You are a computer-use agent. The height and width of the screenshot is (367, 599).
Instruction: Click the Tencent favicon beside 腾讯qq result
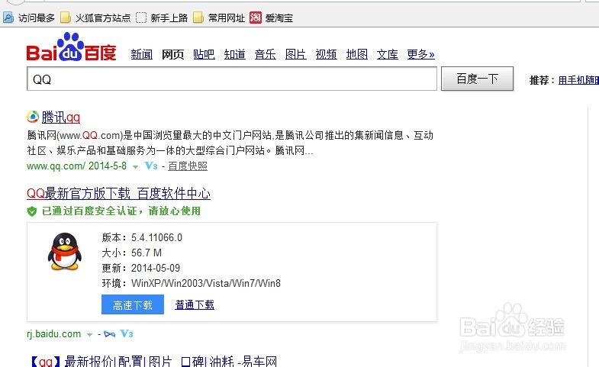tap(33, 117)
